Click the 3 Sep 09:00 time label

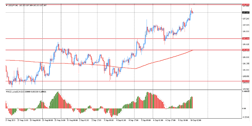click(109, 120)
